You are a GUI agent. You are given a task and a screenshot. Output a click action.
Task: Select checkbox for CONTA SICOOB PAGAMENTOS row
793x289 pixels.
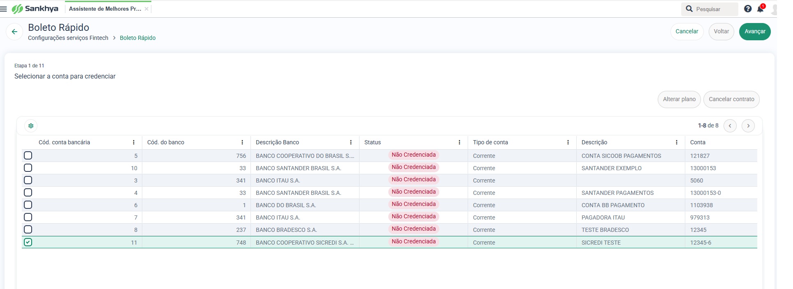tap(28, 155)
